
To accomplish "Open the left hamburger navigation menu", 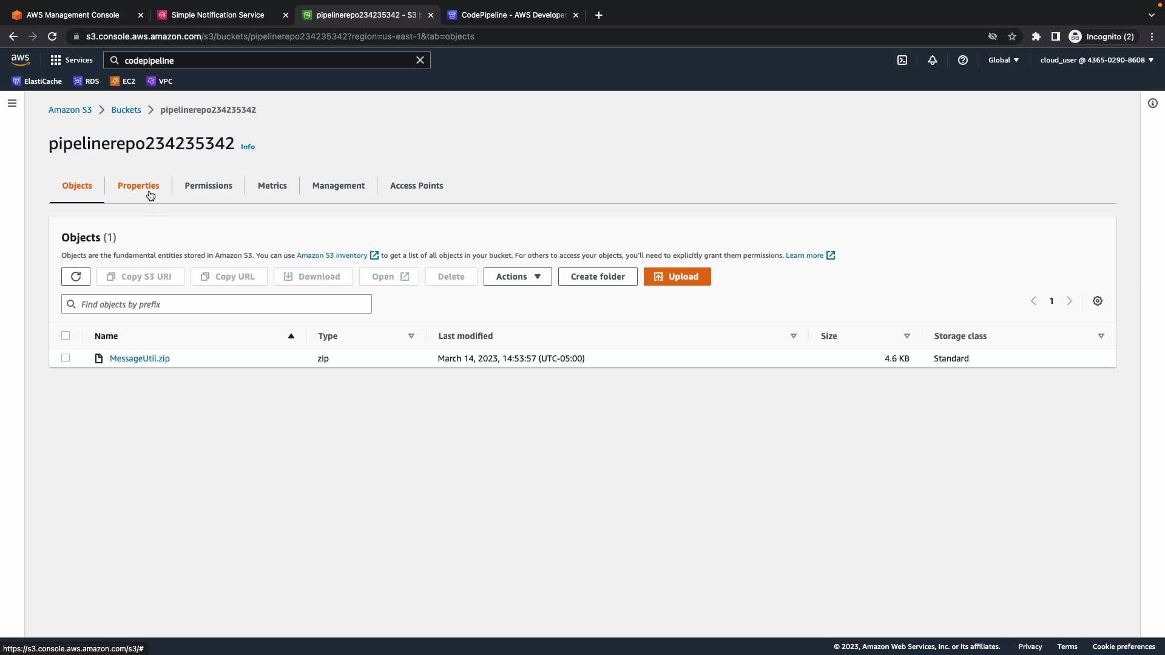I will (x=12, y=103).
